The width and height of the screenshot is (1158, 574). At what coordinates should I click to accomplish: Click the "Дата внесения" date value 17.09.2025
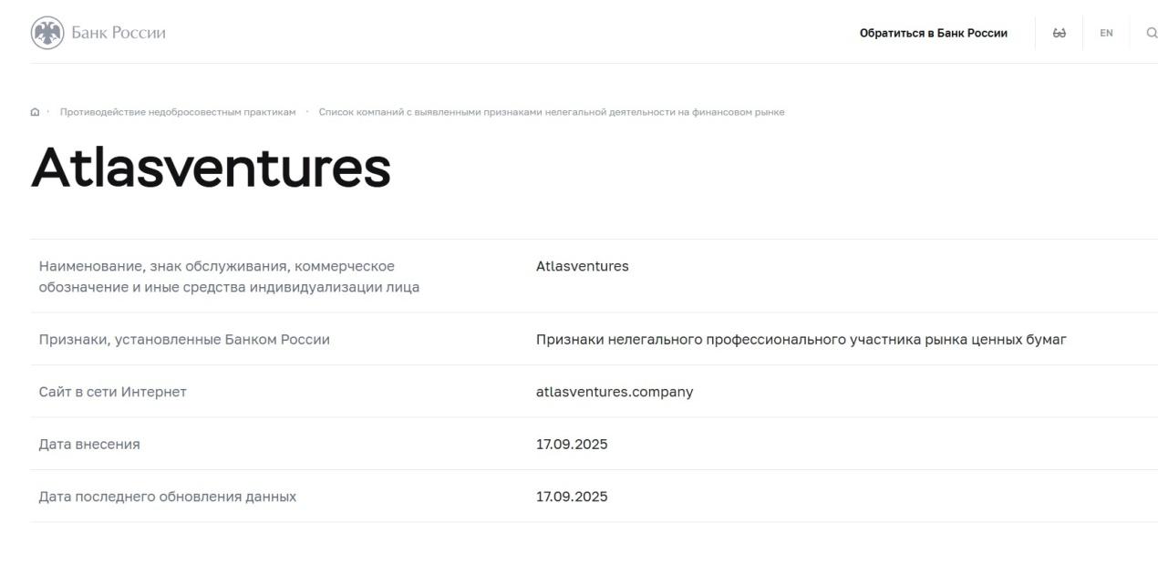tap(572, 445)
